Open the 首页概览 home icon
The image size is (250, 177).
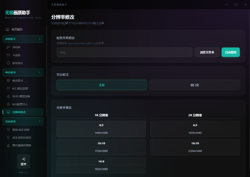pos(7,29)
